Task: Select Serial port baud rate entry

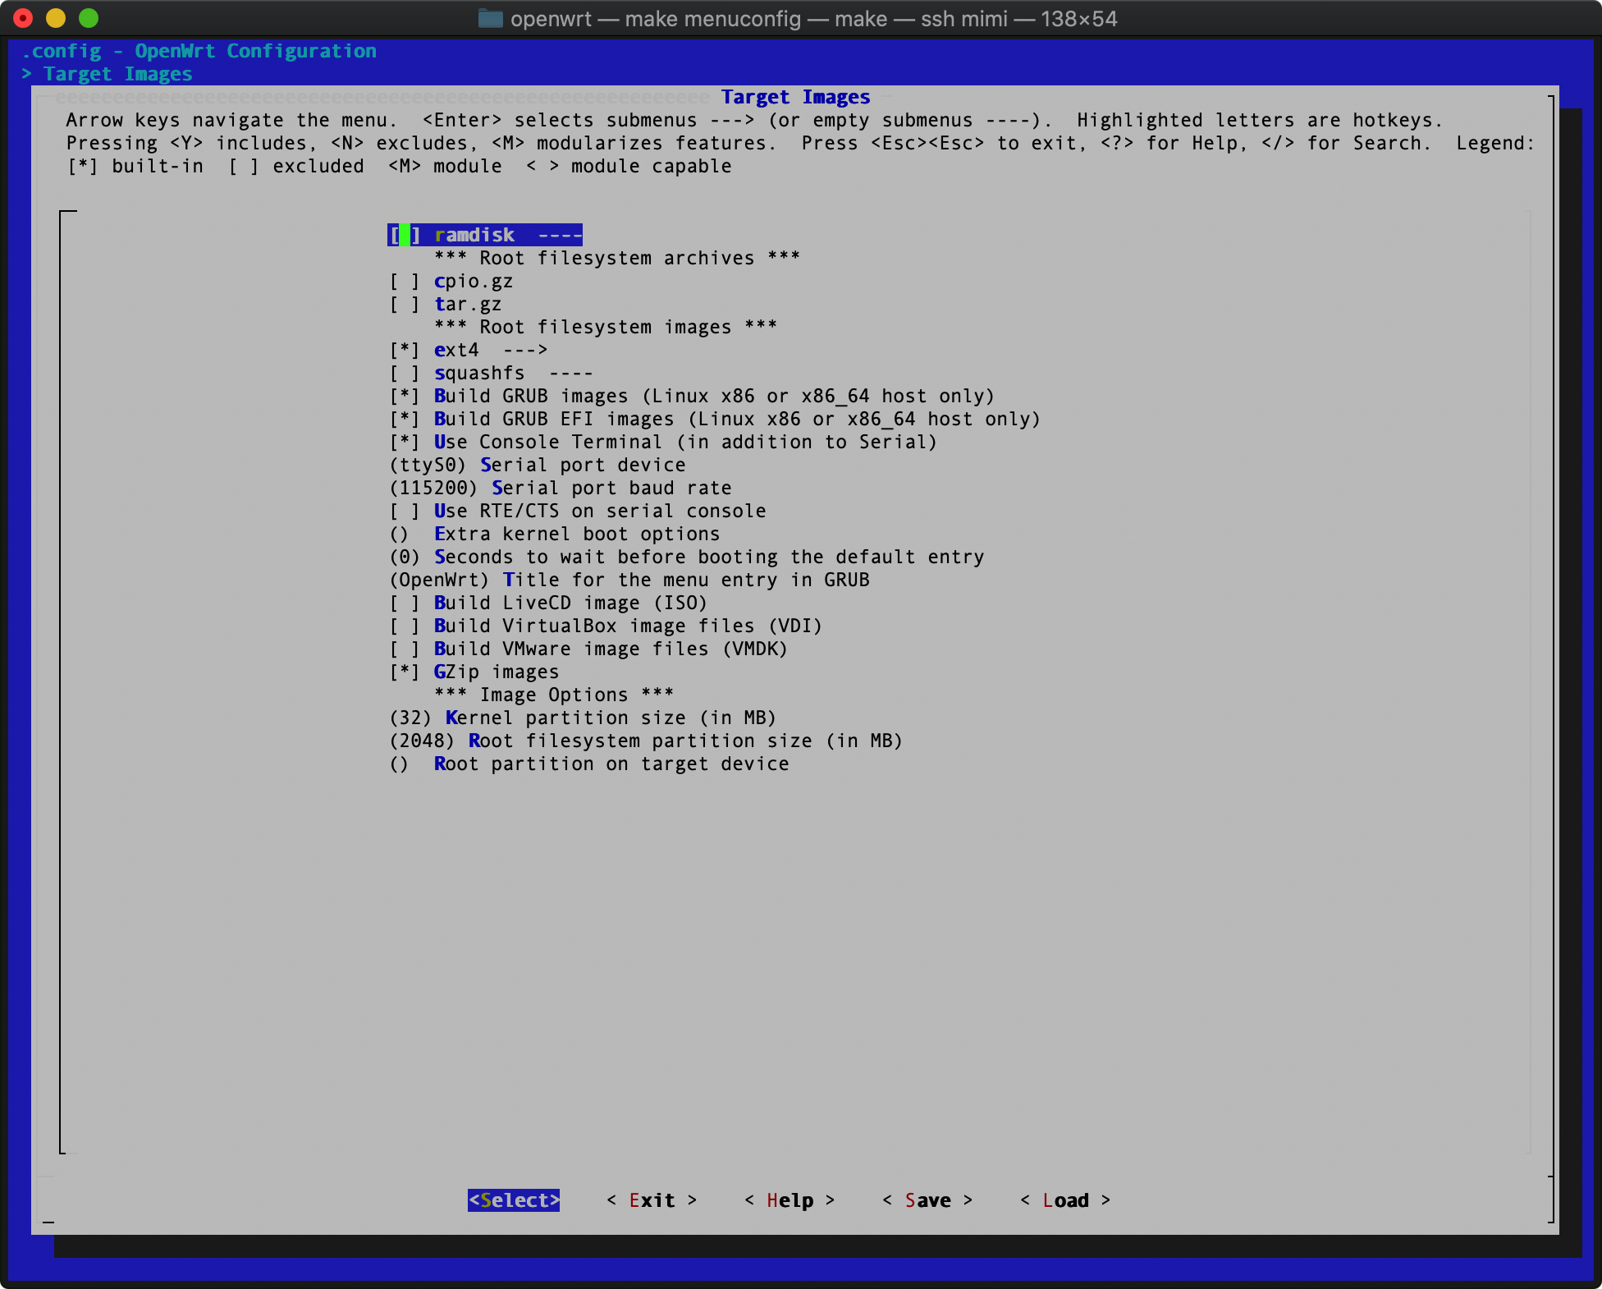Action: [x=561, y=488]
